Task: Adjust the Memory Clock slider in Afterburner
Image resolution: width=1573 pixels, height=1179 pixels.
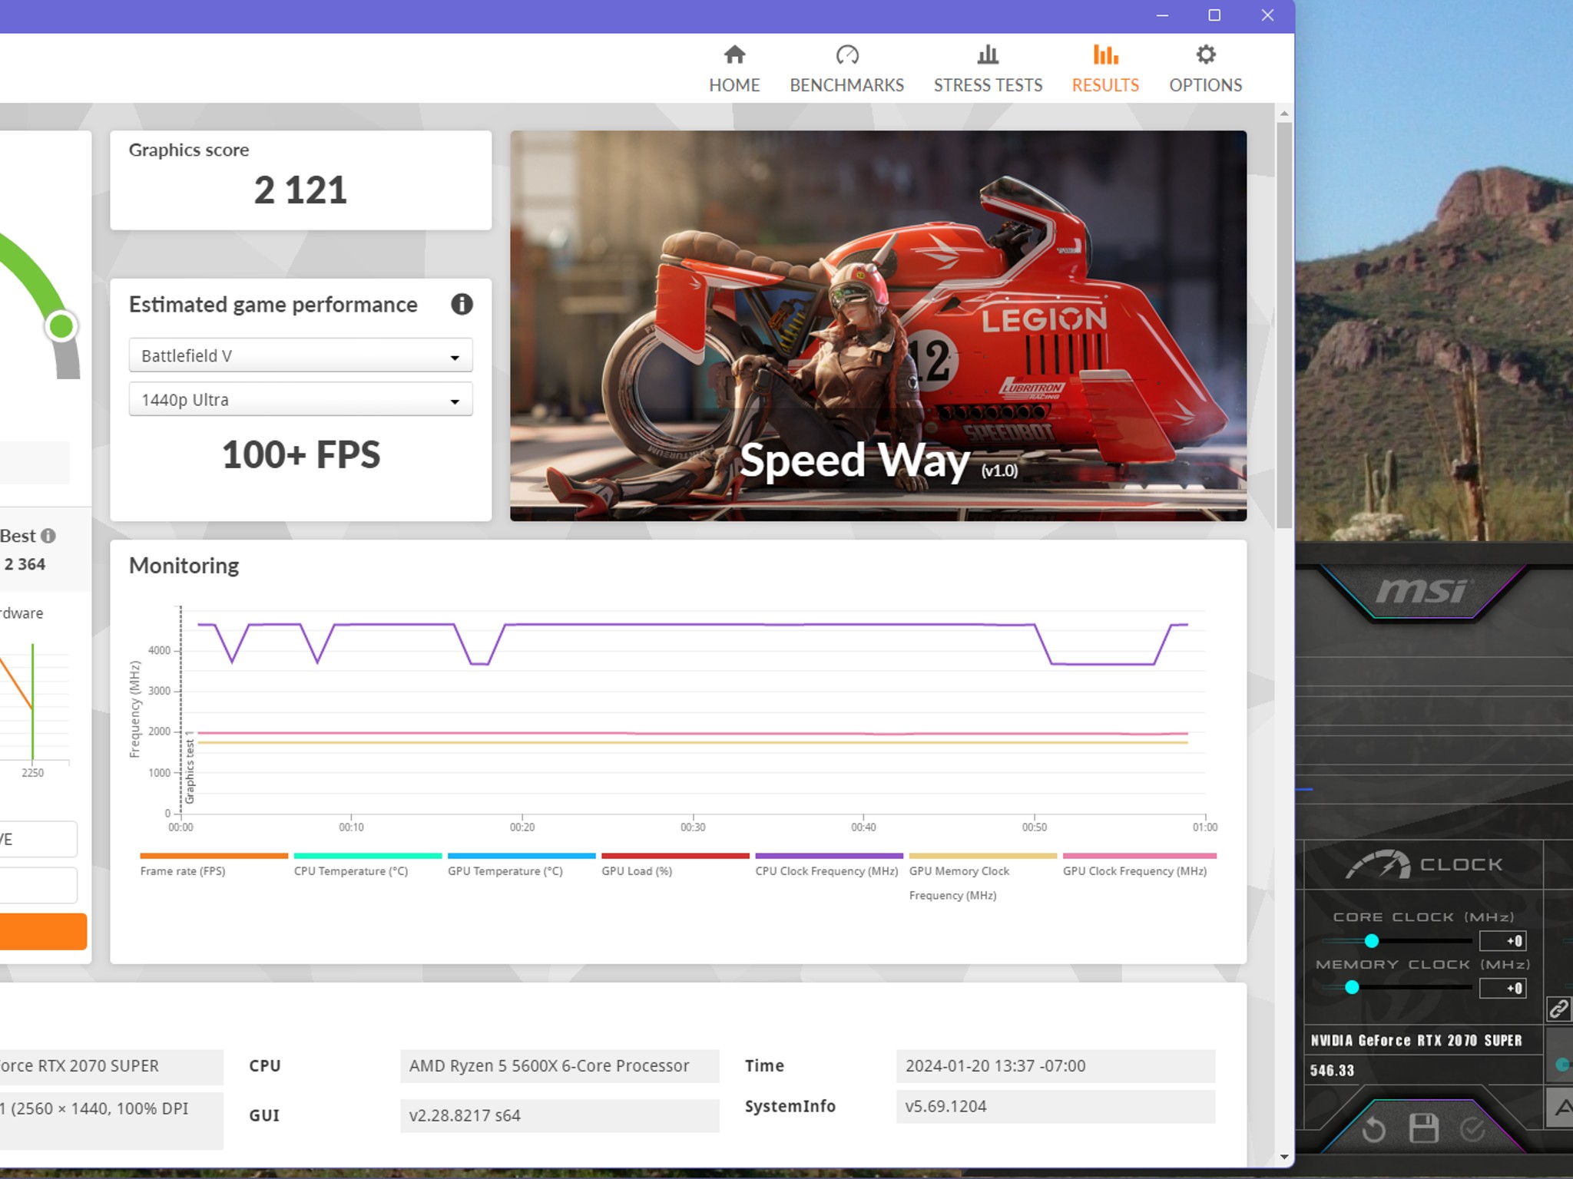Action: (1352, 988)
